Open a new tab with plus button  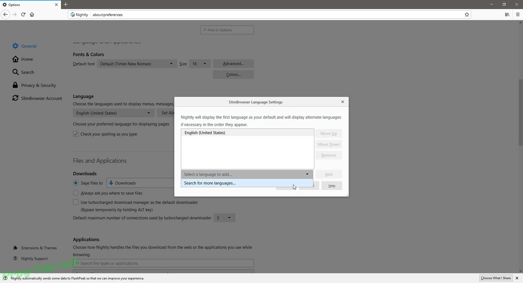(65, 4)
